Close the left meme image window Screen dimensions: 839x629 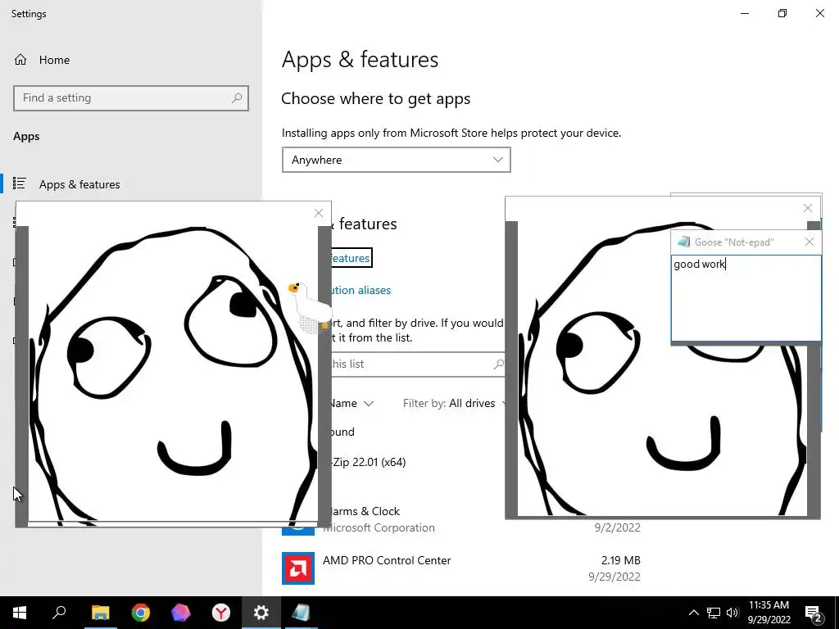coord(319,213)
